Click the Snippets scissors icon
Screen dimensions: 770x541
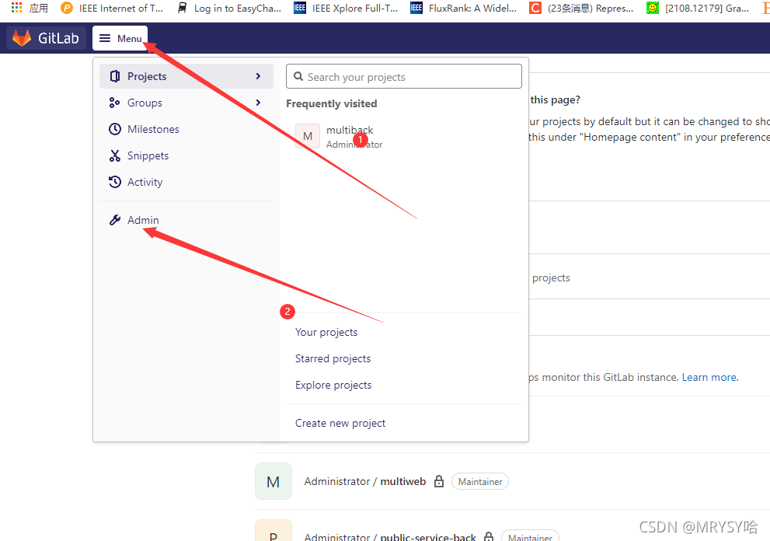click(x=115, y=155)
